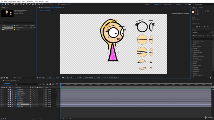Viewport: 214px width, 120px height.
Task: Click the timeline draft 3D icon
Action: (43, 84)
